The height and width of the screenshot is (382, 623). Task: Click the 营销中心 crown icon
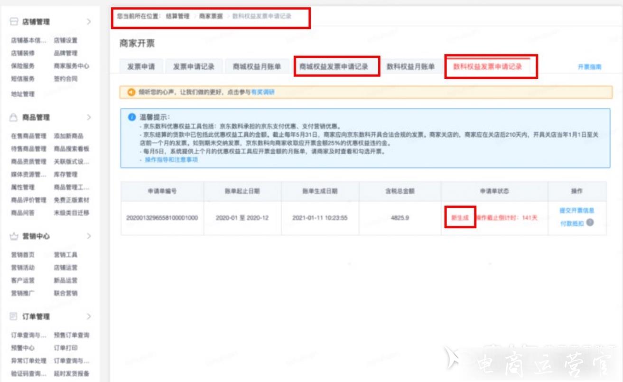(x=14, y=236)
